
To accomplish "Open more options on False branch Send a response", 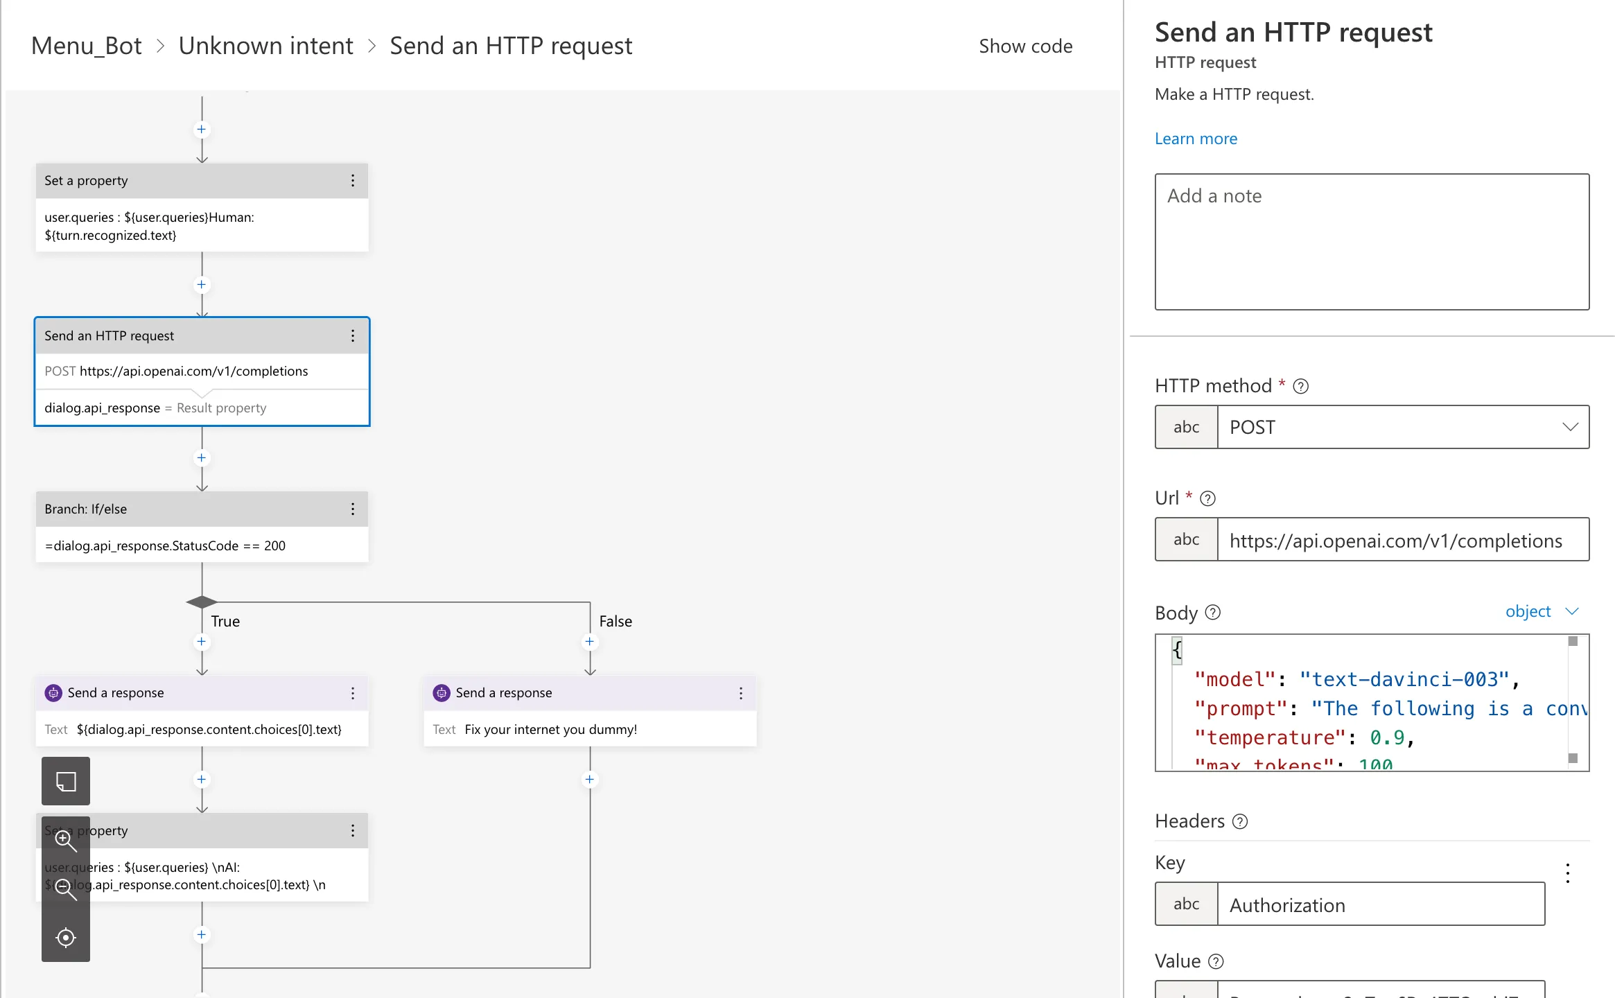I will tap(741, 693).
